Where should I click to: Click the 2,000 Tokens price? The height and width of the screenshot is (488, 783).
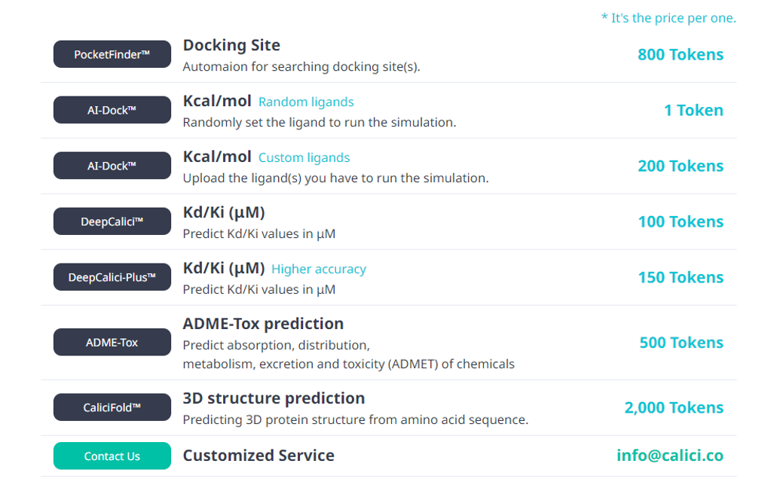[x=674, y=407]
